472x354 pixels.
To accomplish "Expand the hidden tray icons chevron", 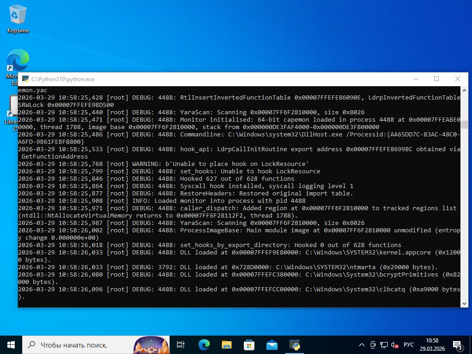I will 362,345.
